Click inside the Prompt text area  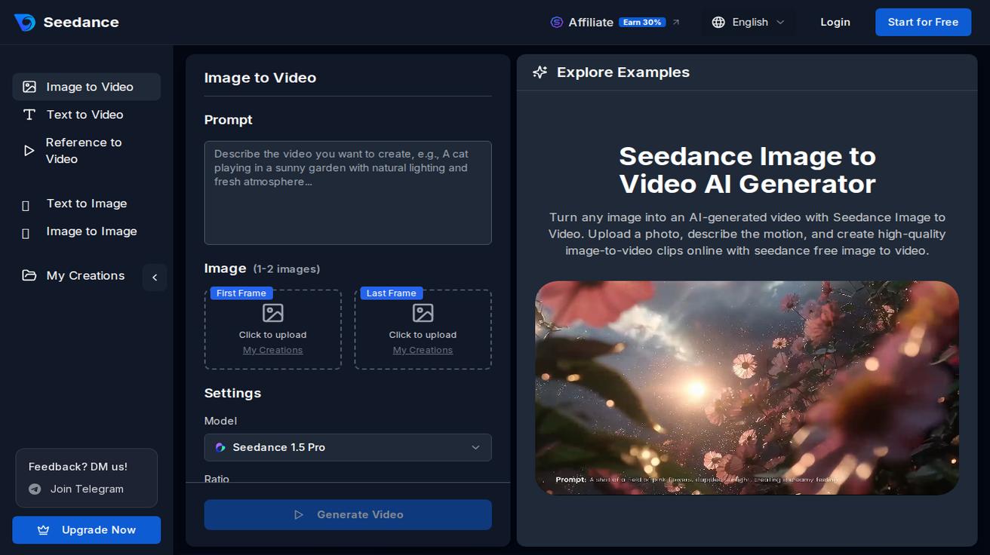(x=348, y=193)
